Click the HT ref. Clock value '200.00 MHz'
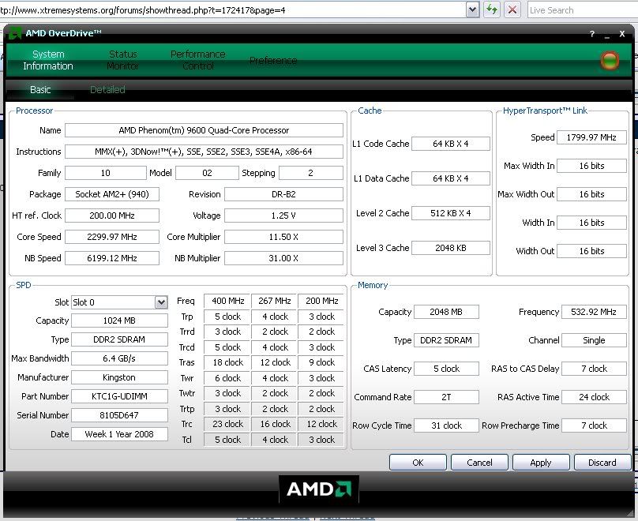The image size is (638, 521). pyautogui.click(x=112, y=216)
